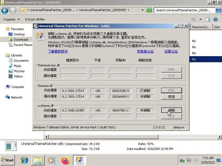The image size is (222, 166).
Task: Open Windows Explorer taskbar icon
Action: 38,160
